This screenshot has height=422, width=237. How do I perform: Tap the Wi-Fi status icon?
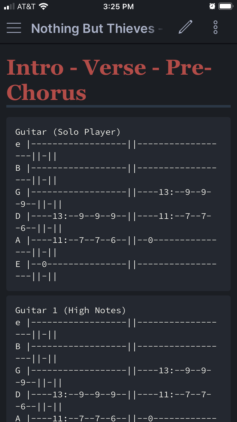click(43, 6)
